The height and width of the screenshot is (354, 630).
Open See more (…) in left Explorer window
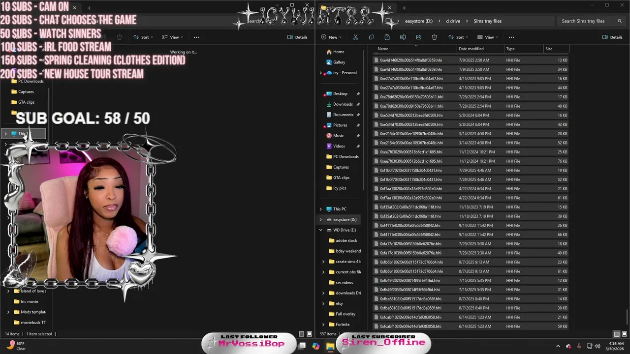tap(196, 37)
